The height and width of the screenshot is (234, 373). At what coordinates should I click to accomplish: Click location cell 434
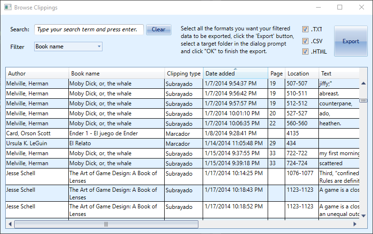tap(302, 143)
